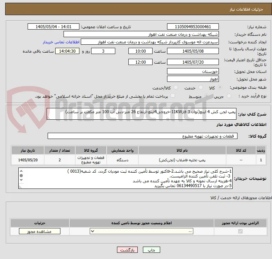
Task: Click the بازگشت (back) button
Action: pos(127,250)
